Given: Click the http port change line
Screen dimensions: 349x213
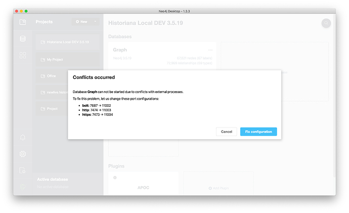Looking at the screenshot, I should pyautogui.click(x=97, y=110).
